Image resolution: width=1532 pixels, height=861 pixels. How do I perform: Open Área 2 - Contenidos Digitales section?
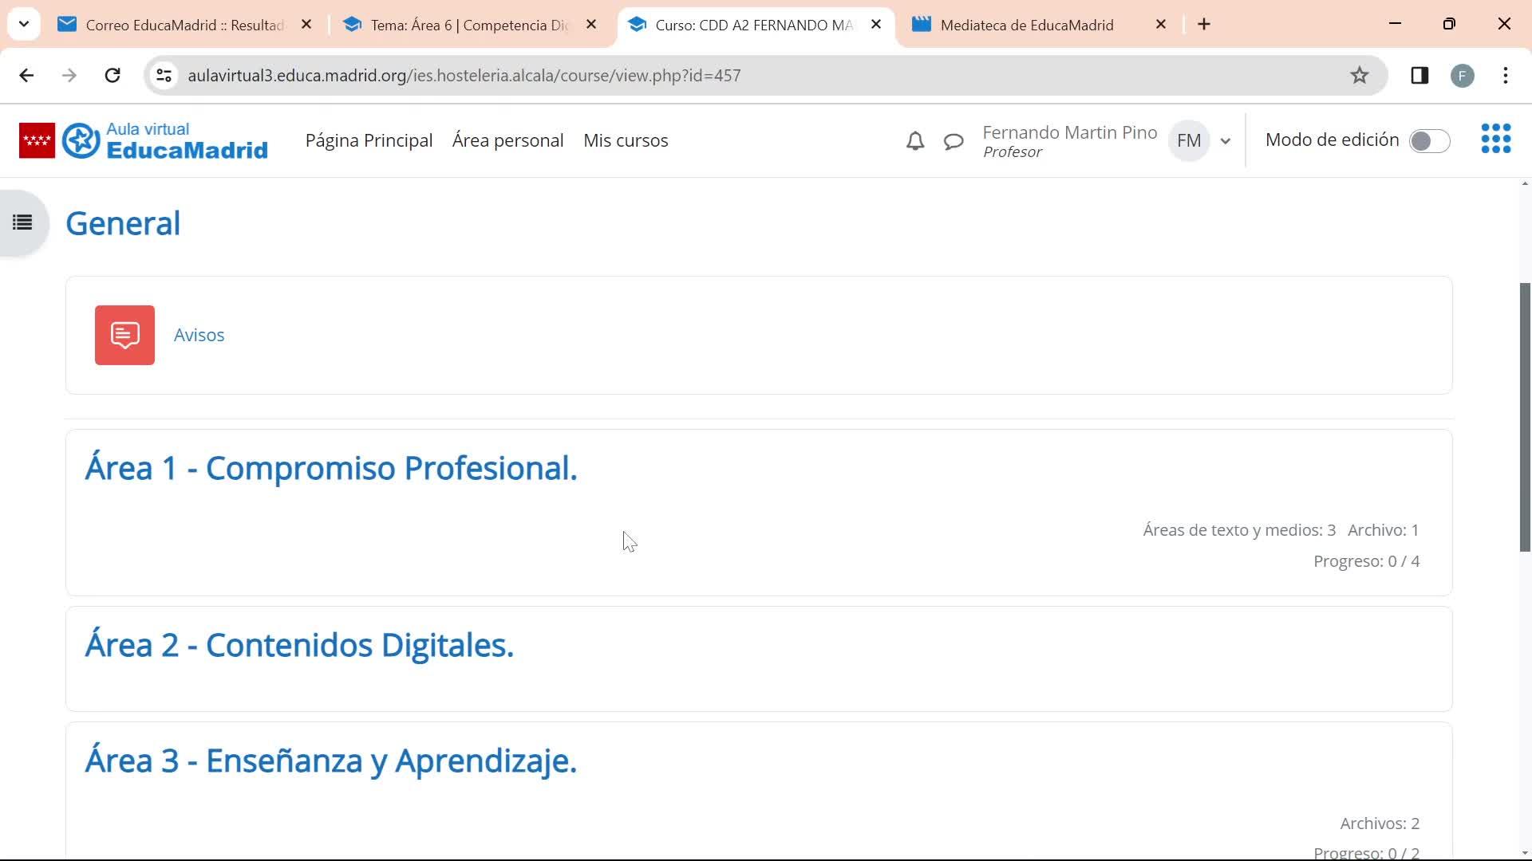[x=299, y=645]
